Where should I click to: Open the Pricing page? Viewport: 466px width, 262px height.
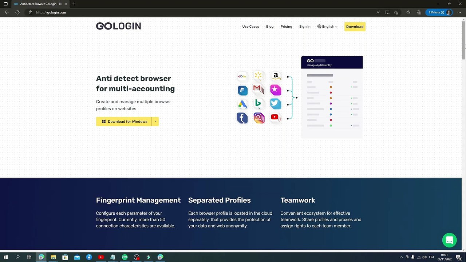click(x=286, y=27)
